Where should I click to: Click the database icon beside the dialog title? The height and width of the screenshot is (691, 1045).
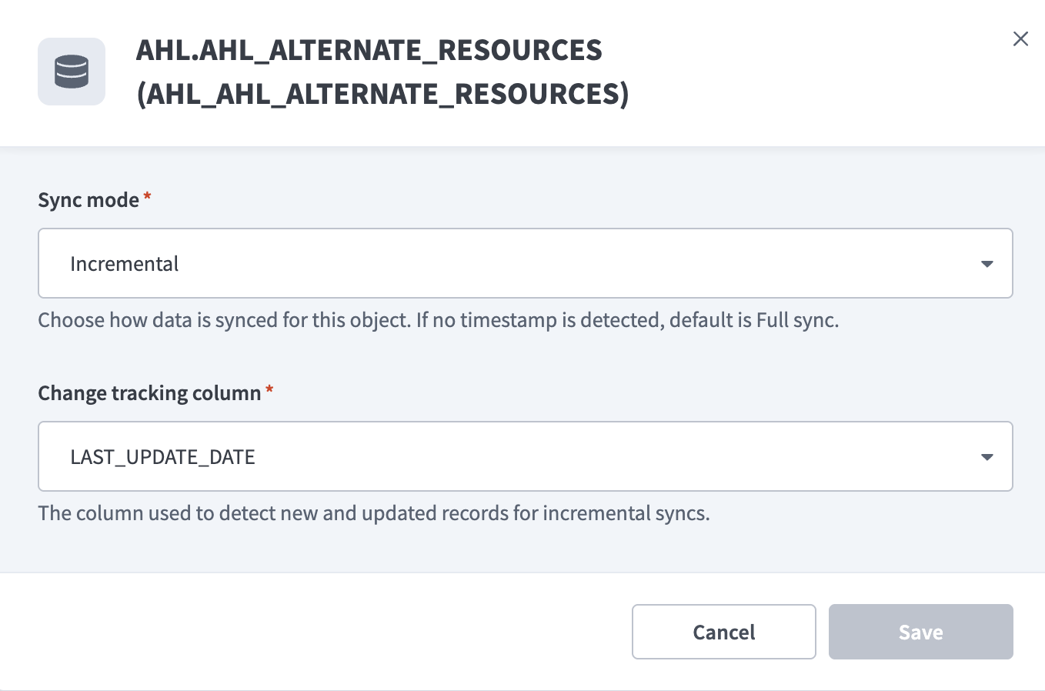click(72, 72)
